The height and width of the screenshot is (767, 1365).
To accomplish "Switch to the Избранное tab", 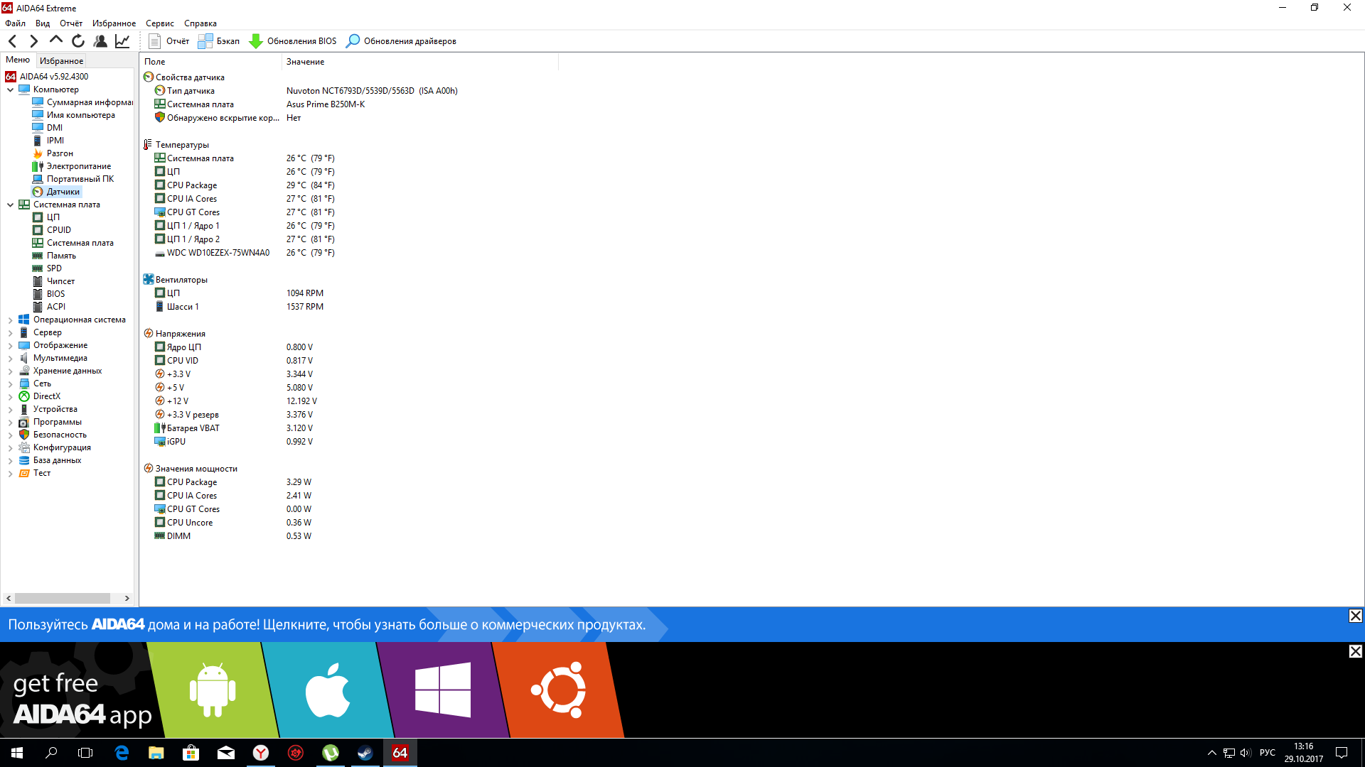I will point(61,60).
